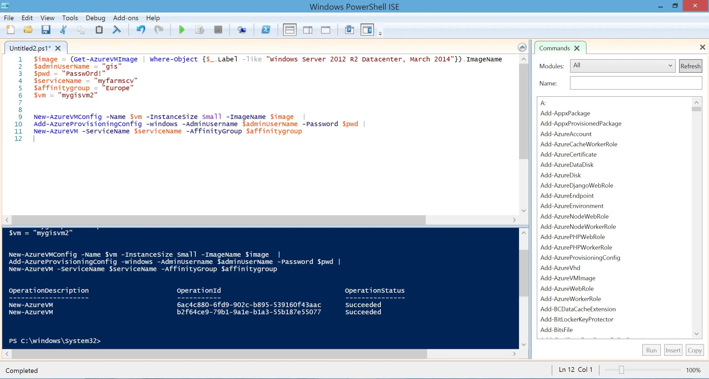Clear the console pane icon
Screen dimensions: 709x379
tap(117, 30)
